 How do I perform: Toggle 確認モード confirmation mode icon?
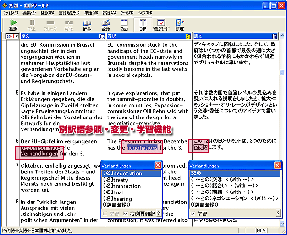(x=161, y=25)
